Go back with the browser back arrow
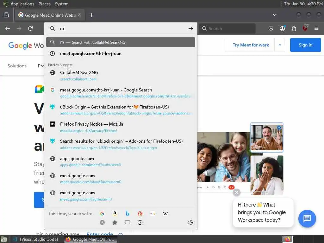Screen dimensions: 324x243 pos(8,28)
